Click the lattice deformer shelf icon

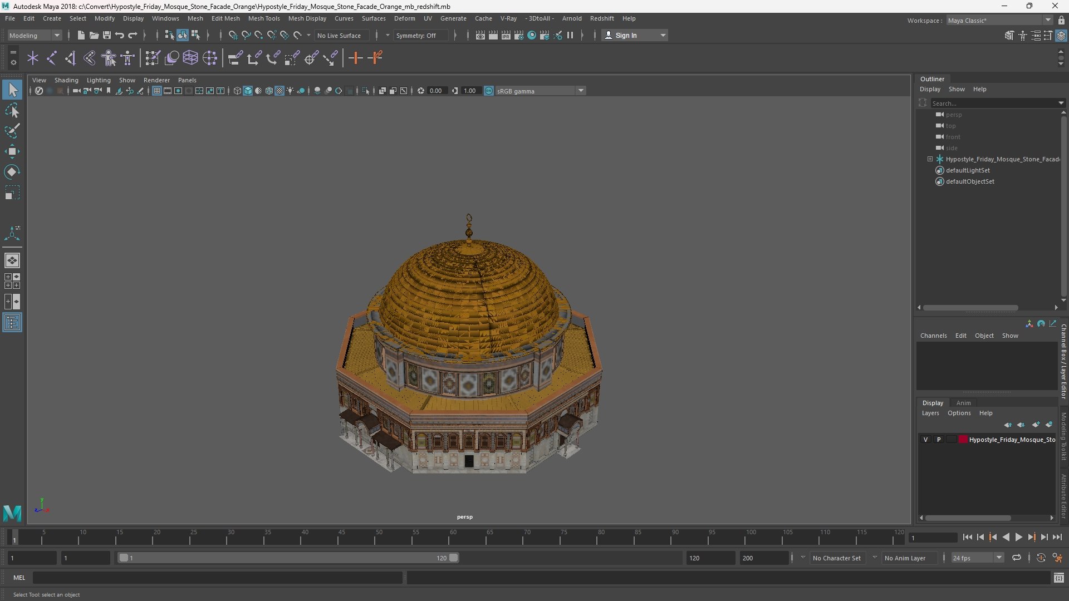pyautogui.click(x=190, y=58)
